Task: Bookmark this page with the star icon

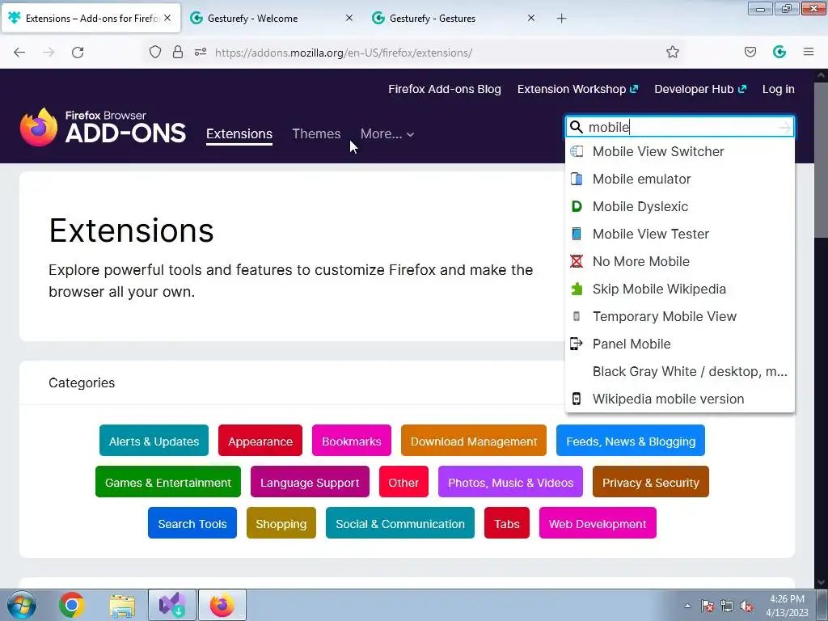Action: point(672,53)
